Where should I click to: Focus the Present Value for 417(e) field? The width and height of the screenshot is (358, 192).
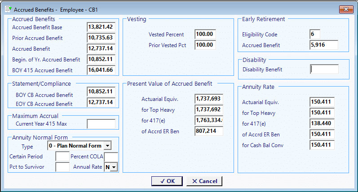click(x=209, y=120)
